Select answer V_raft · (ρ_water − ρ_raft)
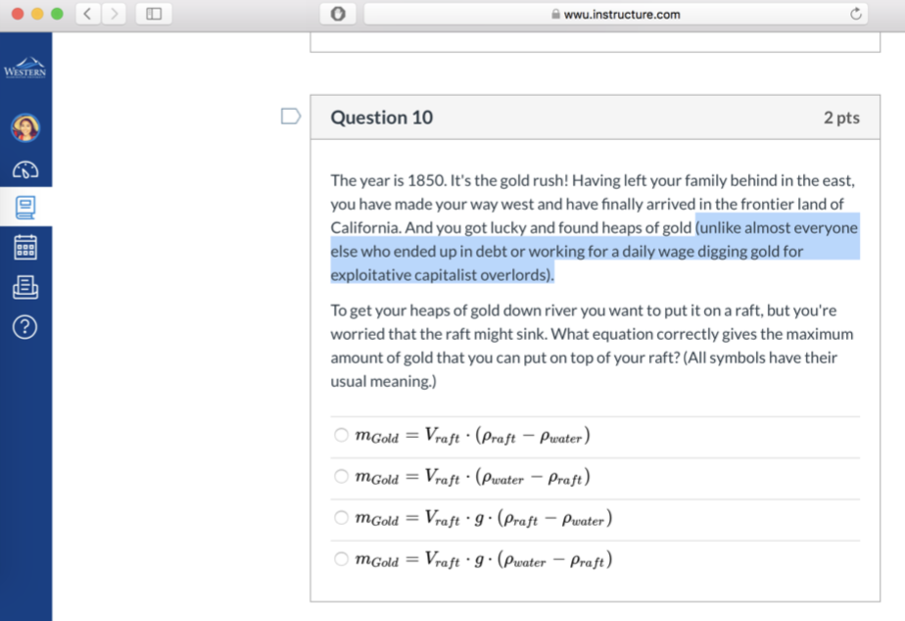905x621 pixels. click(x=341, y=477)
